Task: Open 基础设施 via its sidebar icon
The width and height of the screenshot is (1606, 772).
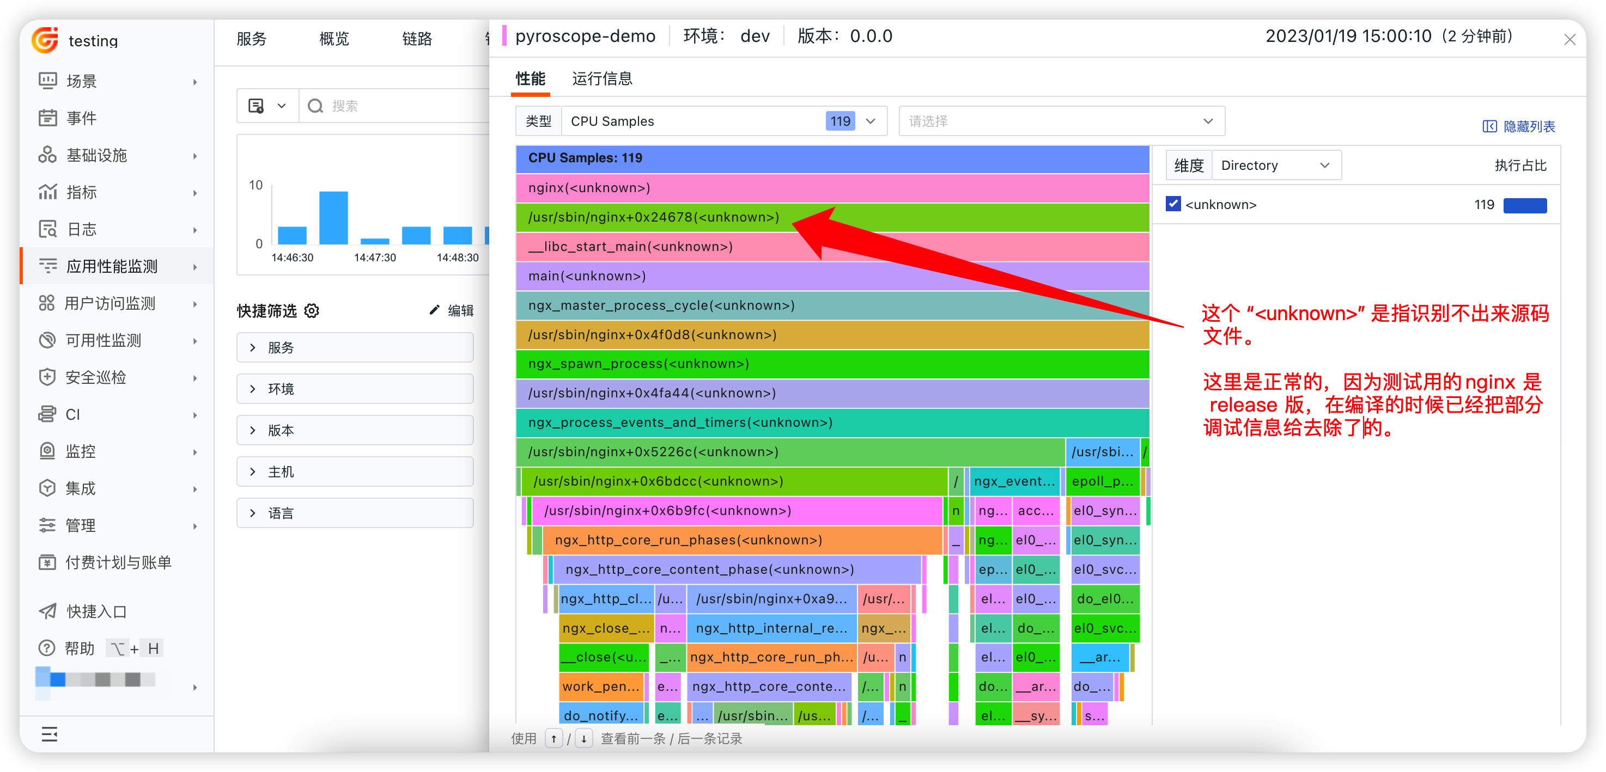Action: 47,155
